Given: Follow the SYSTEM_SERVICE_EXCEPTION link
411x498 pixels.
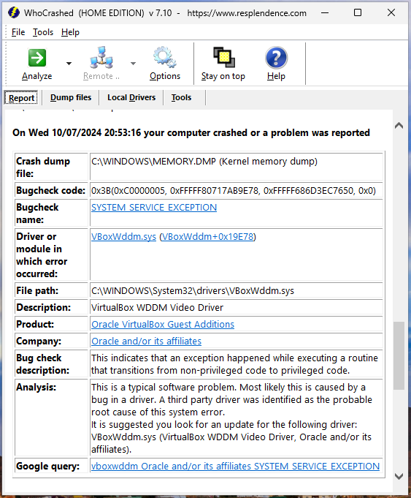Looking at the screenshot, I should click(154, 208).
